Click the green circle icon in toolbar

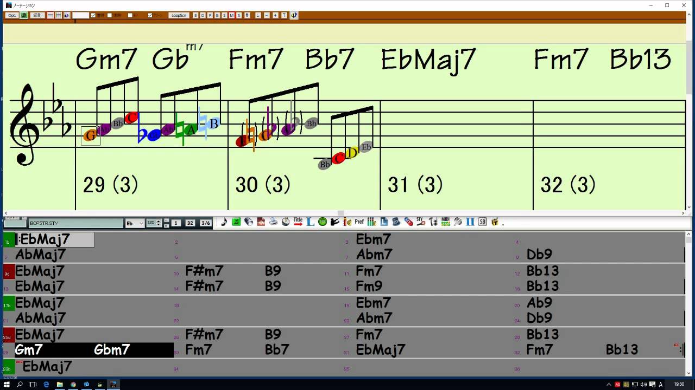click(x=323, y=222)
